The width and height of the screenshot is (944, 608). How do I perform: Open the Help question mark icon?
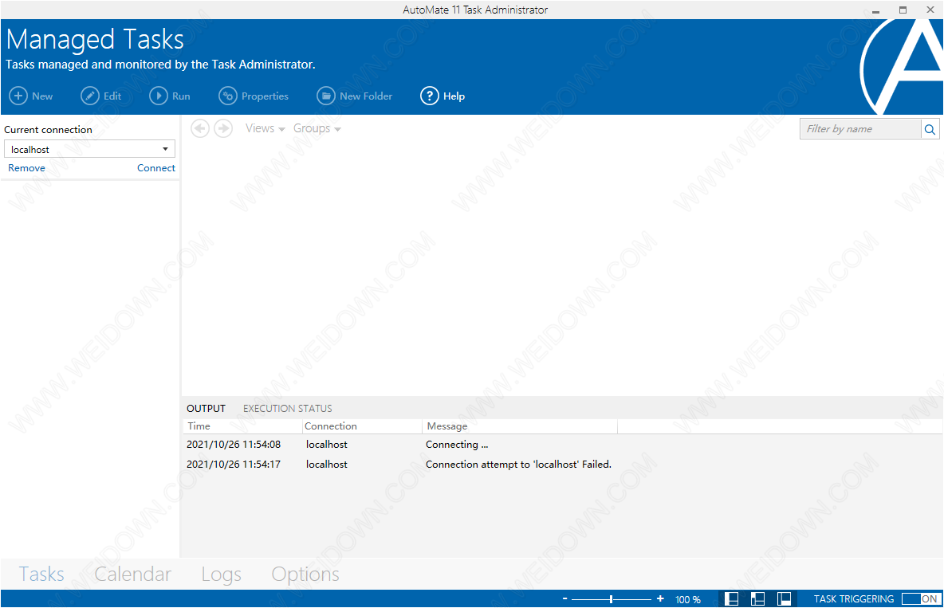pyautogui.click(x=430, y=96)
